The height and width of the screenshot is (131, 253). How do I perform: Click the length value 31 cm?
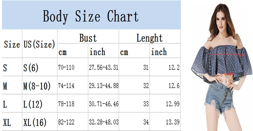146,67
